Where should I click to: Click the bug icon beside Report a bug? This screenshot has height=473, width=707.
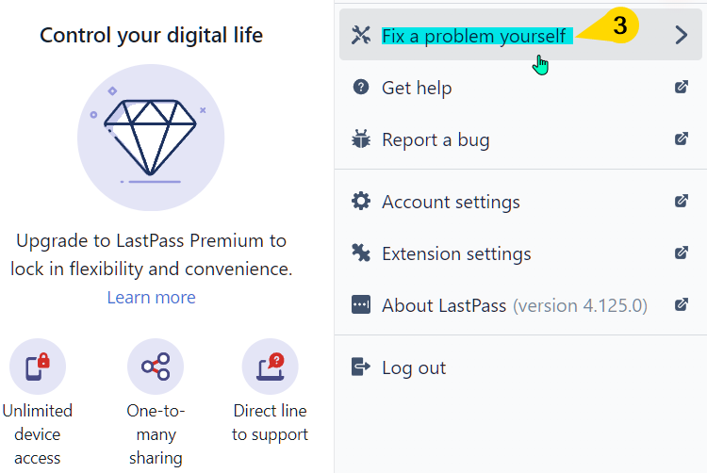[x=361, y=139]
